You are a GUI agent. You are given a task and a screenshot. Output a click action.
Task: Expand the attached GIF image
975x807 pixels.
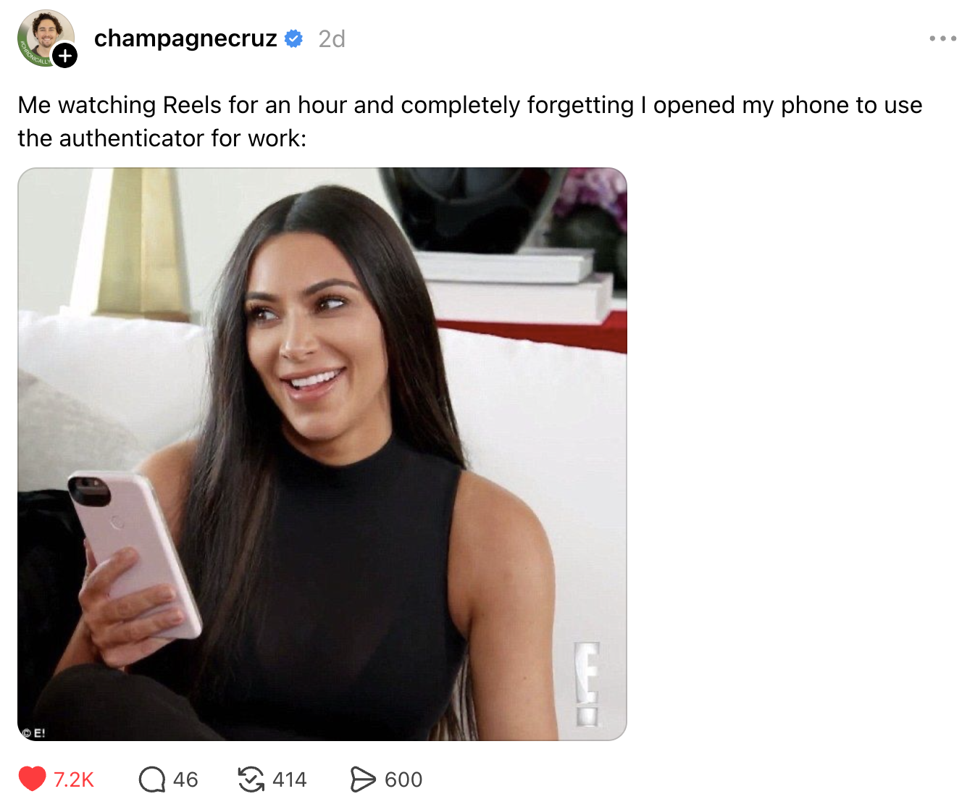(322, 454)
